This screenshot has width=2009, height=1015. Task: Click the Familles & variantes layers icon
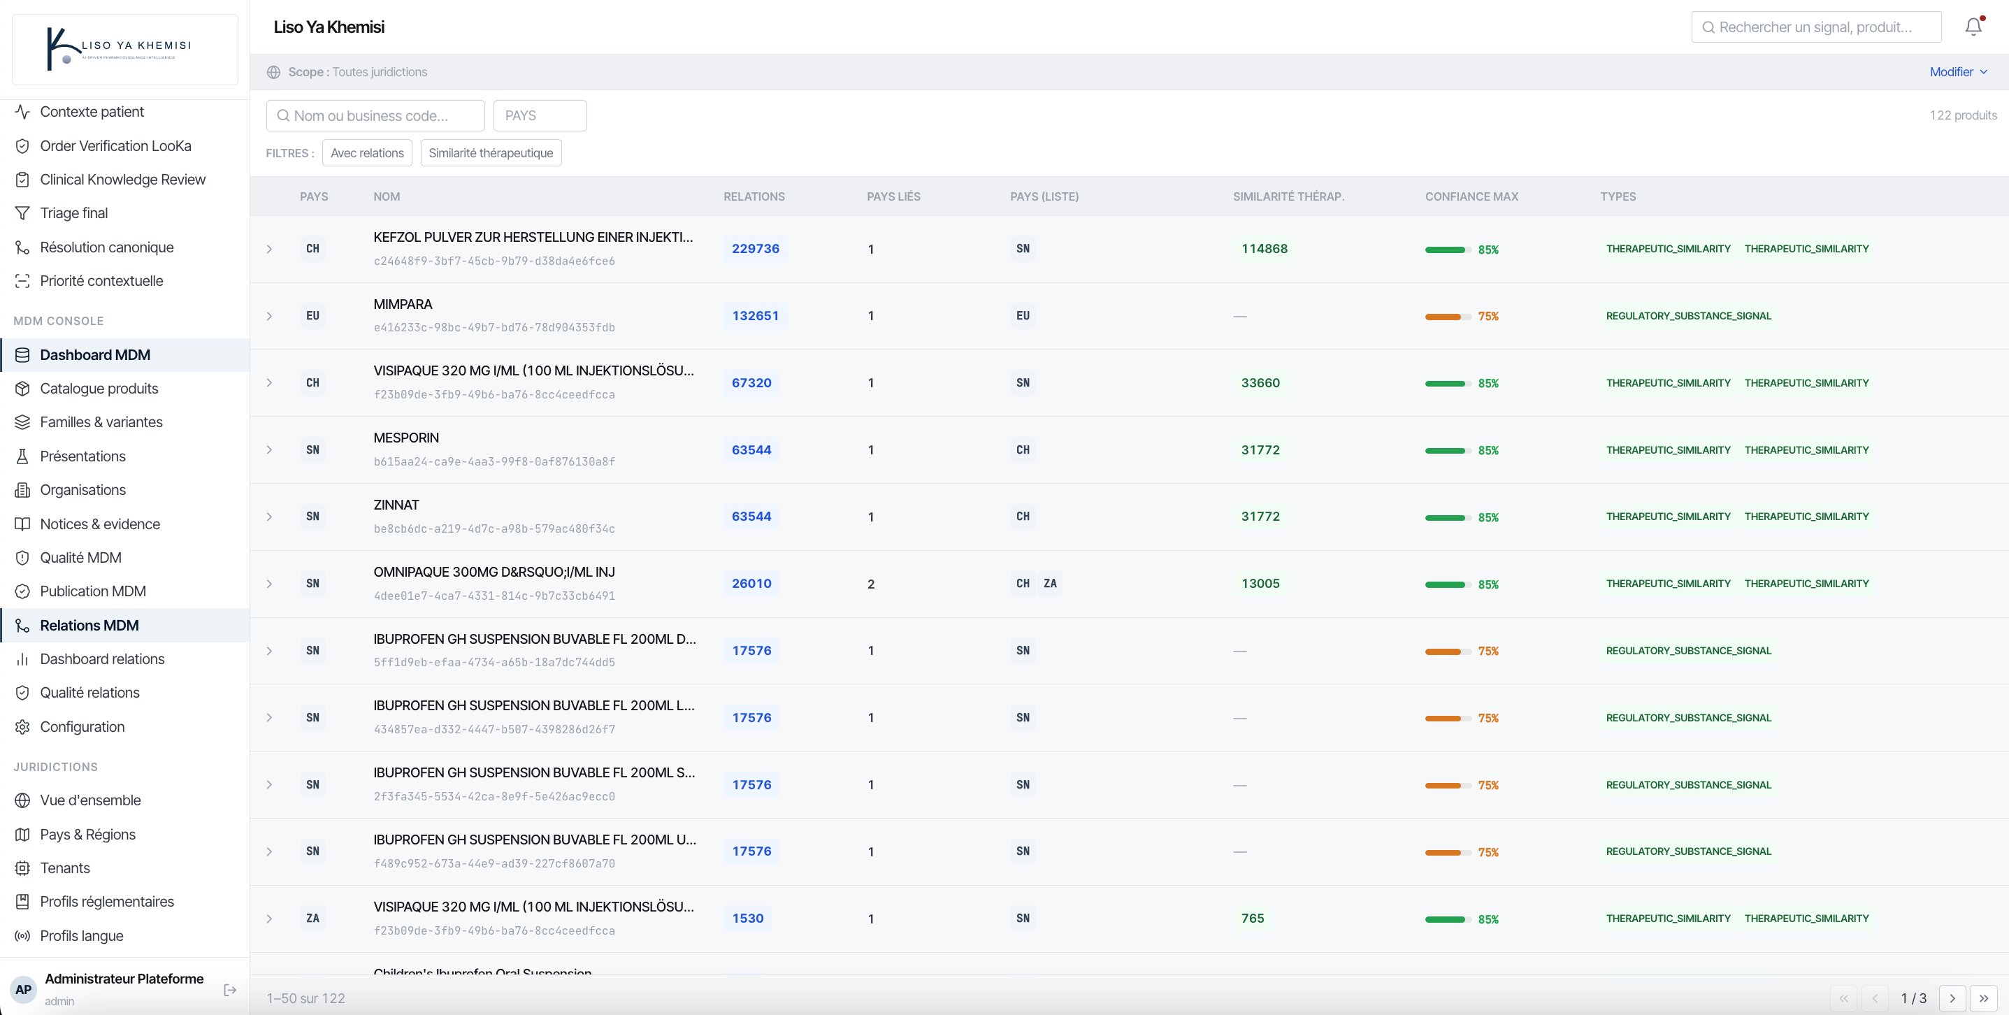pyautogui.click(x=22, y=422)
